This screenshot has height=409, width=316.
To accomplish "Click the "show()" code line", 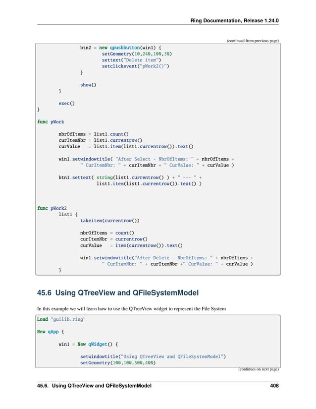I will point(88,85).
